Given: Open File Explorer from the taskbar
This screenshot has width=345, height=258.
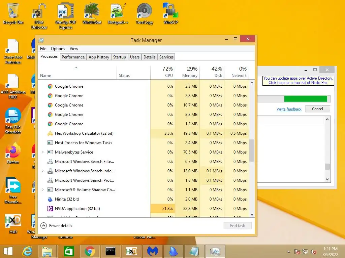Looking at the screenshot, I should (x=47, y=251).
